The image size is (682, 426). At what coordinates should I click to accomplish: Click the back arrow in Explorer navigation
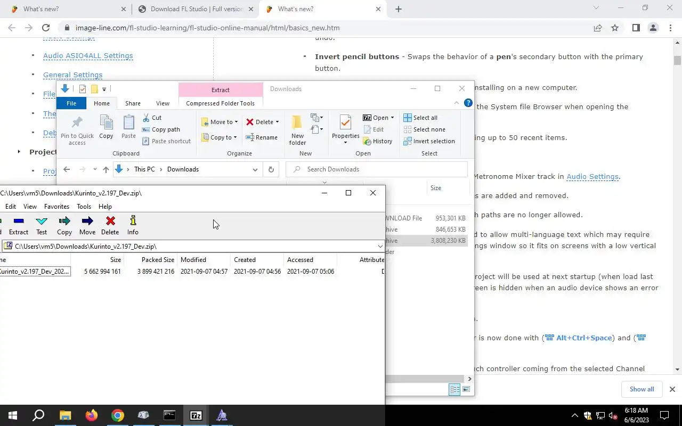coord(67,169)
